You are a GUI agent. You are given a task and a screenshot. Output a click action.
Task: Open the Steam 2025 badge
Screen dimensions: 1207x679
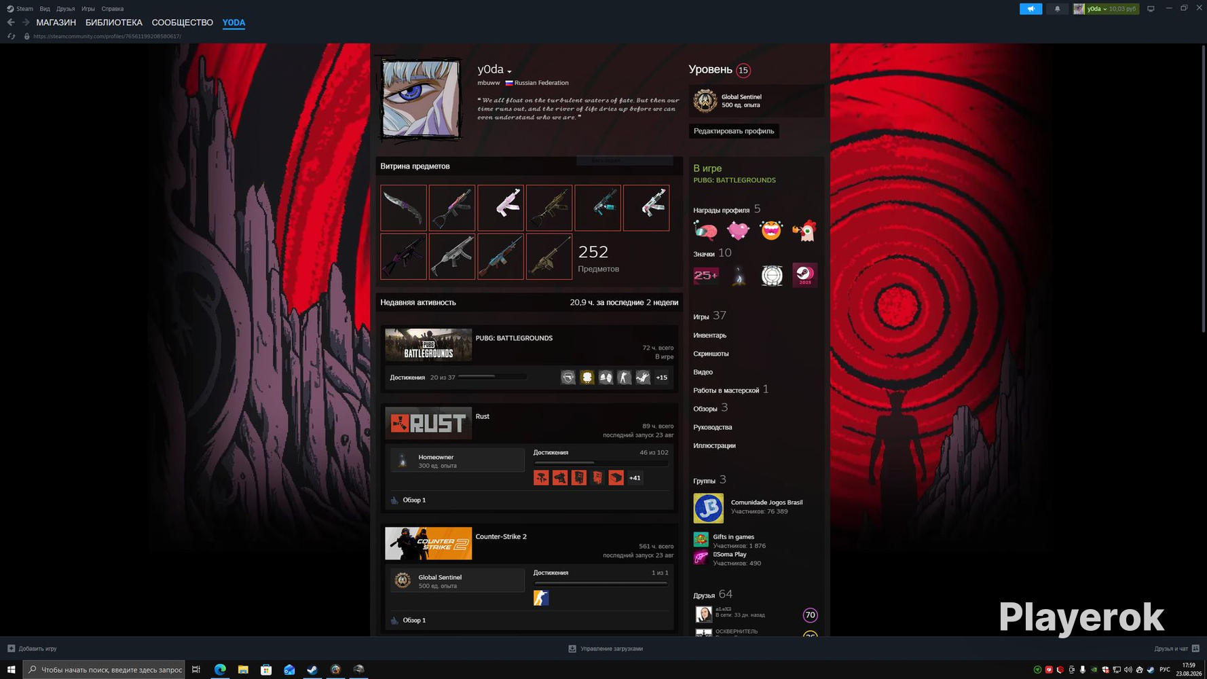coord(805,275)
